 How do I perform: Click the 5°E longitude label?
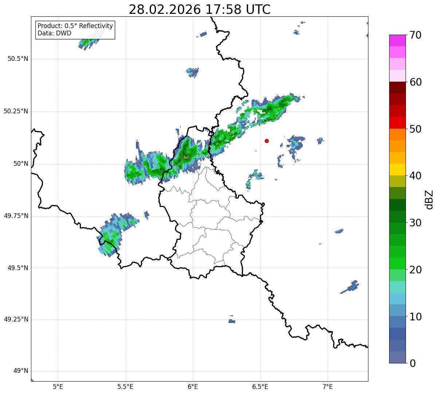pyautogui.click(x=58, y=386)
